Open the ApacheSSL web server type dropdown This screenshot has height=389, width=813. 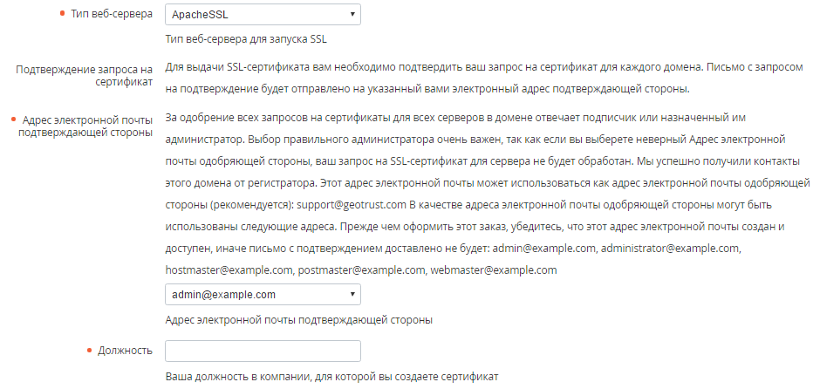tap(263, 15)
